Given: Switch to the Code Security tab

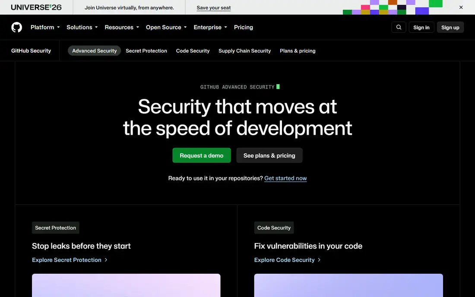Looking at the screenshot, I should click(193, 51).
